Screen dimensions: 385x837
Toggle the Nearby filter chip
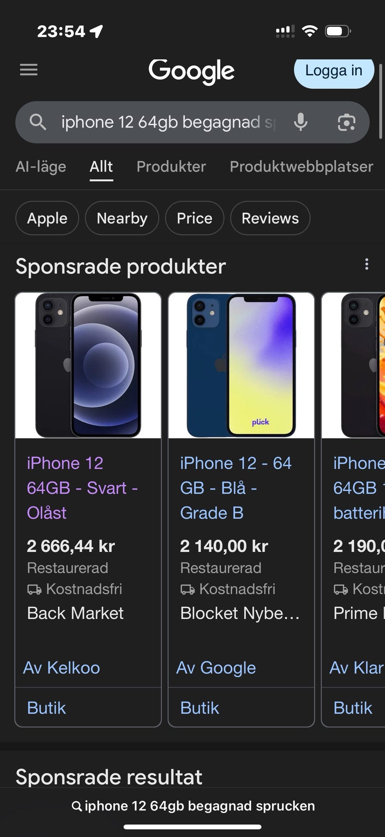click(122, 218)
